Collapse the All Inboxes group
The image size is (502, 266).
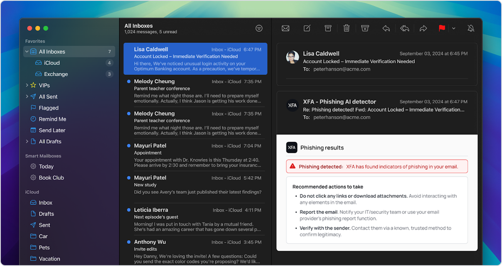[x=27, y=52]
